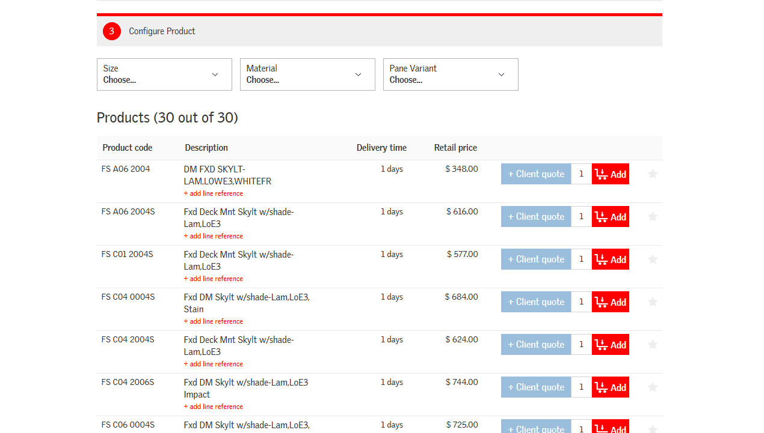Select price $ 348.00
Screen dimensions: 764x433
pyautogui.click(x=461, y=169)
